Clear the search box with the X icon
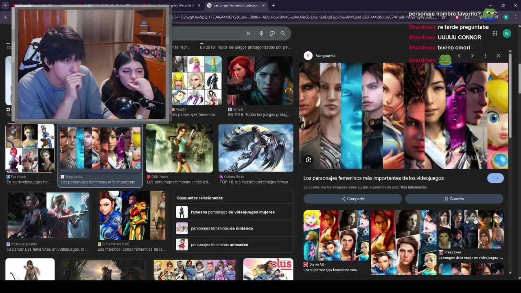Viewport: 521px width, 293px height. [248, 33]
